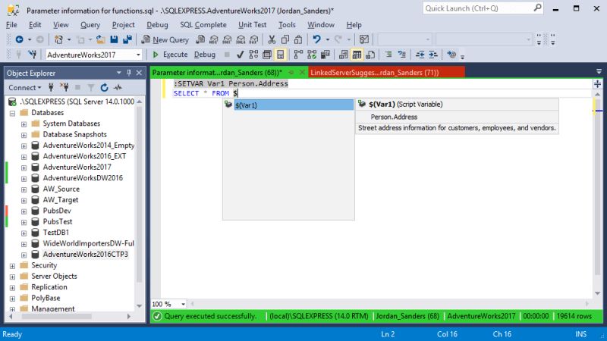Click the Copy icon
The width and height of the screenshot is (607, 341).
pyautogui.click(x=285, y=39)
